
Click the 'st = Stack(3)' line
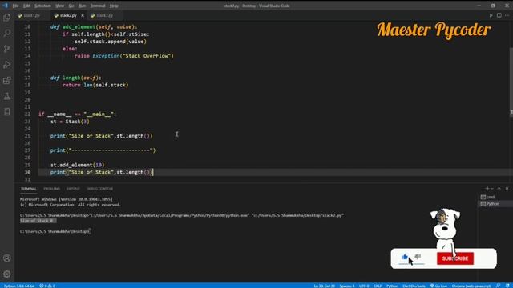click(x=70, y=122)
